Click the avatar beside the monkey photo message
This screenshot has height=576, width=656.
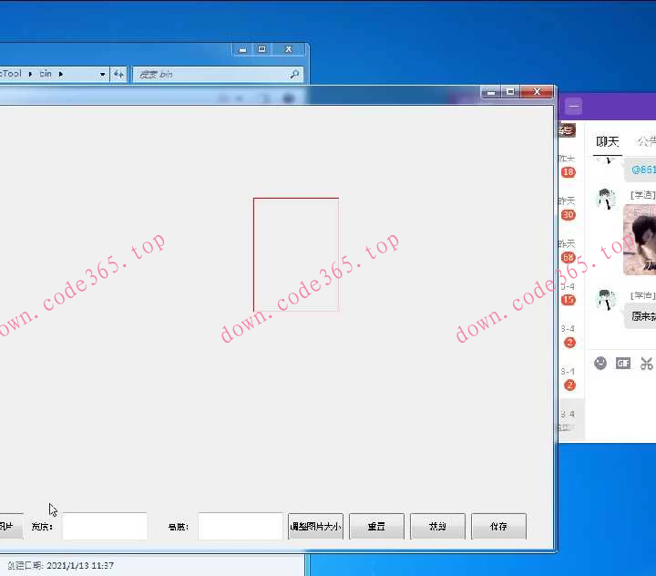(x=605, y=200)
